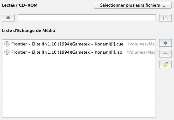This screenshot has width=174, height=120.
Task: Add media with the blue plus icon
Action: click(x=165, y=43)
